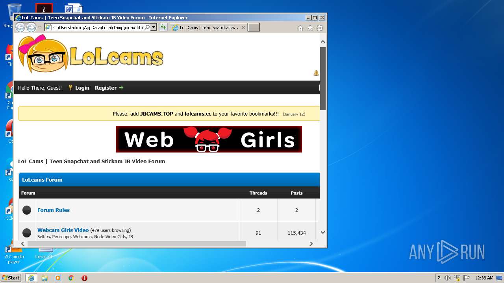Focus the address bar showing index.htm path
The height and width of the screenshot is (283, 504).
click(98, 28)
